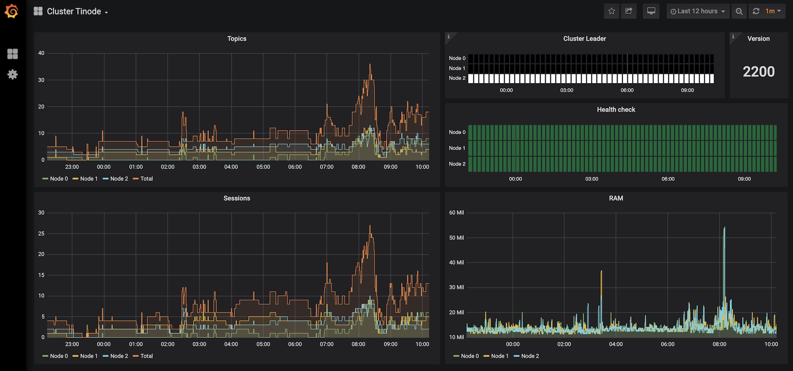Cycle view mode with monitor icon
793x371 pixels.
(651, 11)
